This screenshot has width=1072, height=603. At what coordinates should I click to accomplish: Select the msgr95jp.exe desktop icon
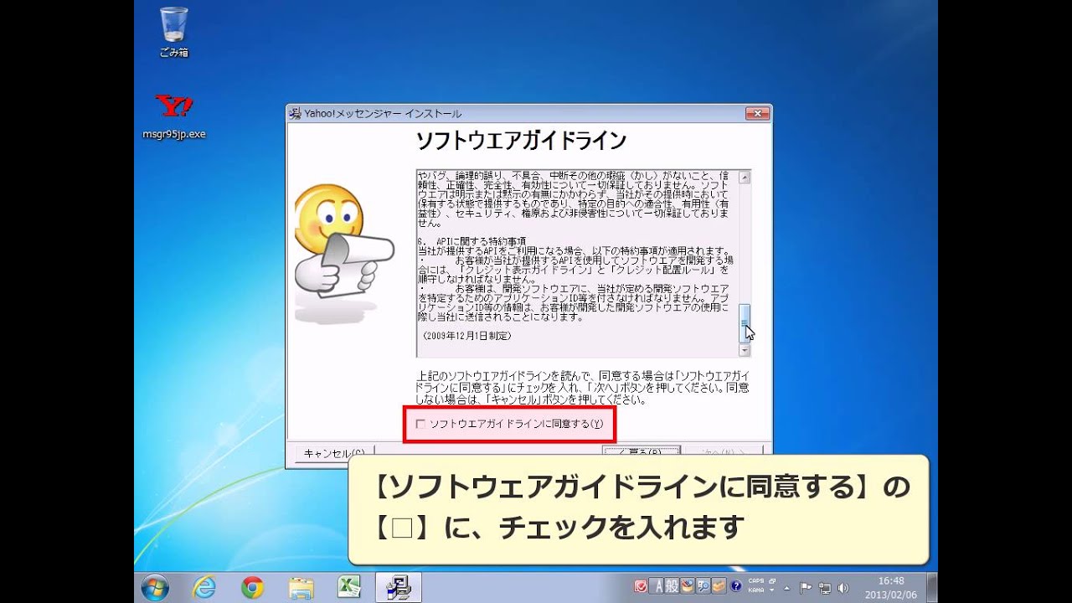[174, 116]
